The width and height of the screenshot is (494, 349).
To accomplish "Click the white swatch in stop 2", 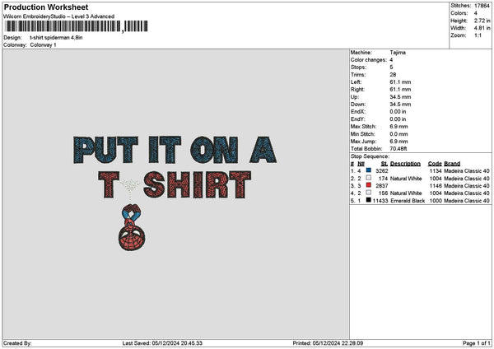I will [x=368, y=178].
